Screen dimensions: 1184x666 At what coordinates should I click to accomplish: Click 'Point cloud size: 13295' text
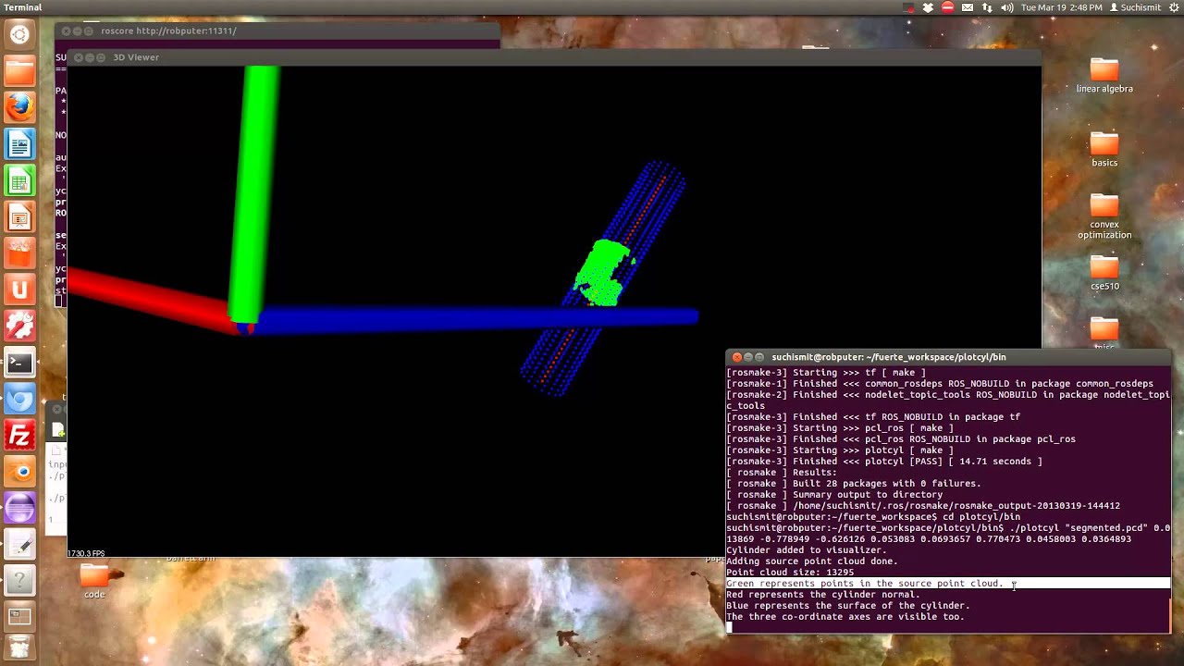coord(790,573)
